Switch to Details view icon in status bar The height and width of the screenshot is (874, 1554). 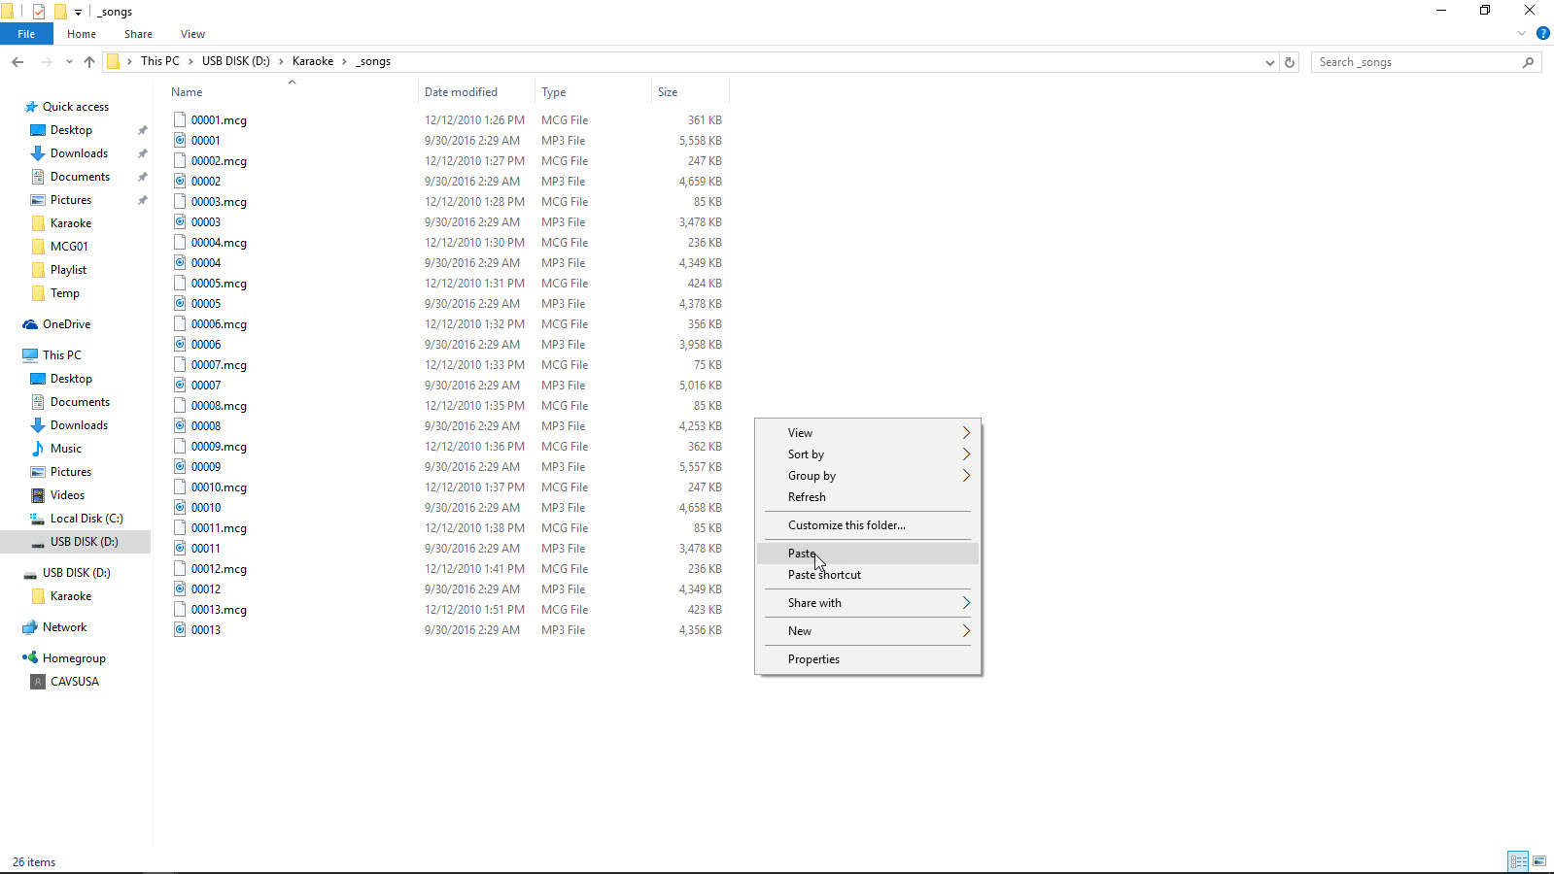[x=1518, y=861]
